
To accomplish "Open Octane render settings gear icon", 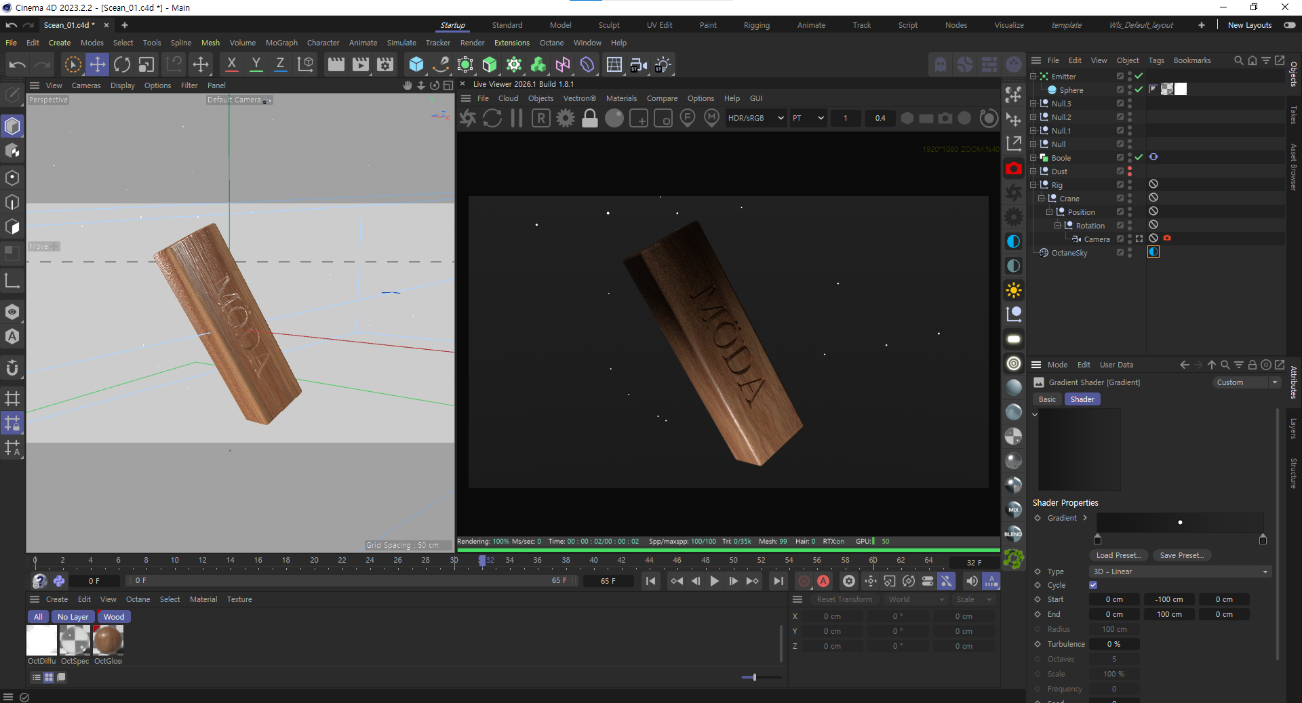I will pos(565,118).
